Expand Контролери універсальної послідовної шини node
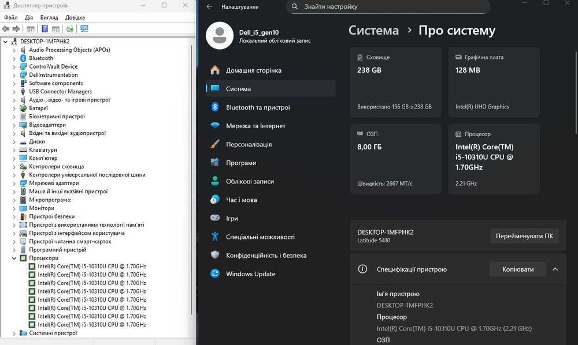 click(14, 175)
